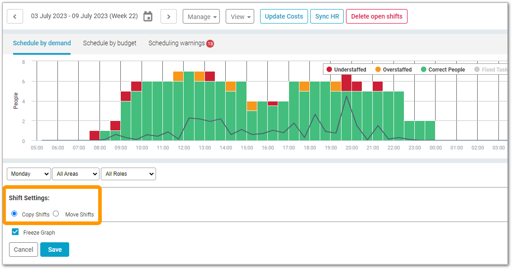Uncheck the Freeze Graph checkbox
The width and height of the screenshot is (512, 269).
(x=15, y=232)
